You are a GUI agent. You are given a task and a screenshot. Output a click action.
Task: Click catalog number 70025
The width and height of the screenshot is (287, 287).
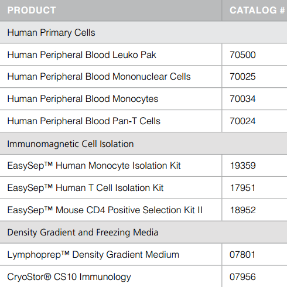coord(242,77)
